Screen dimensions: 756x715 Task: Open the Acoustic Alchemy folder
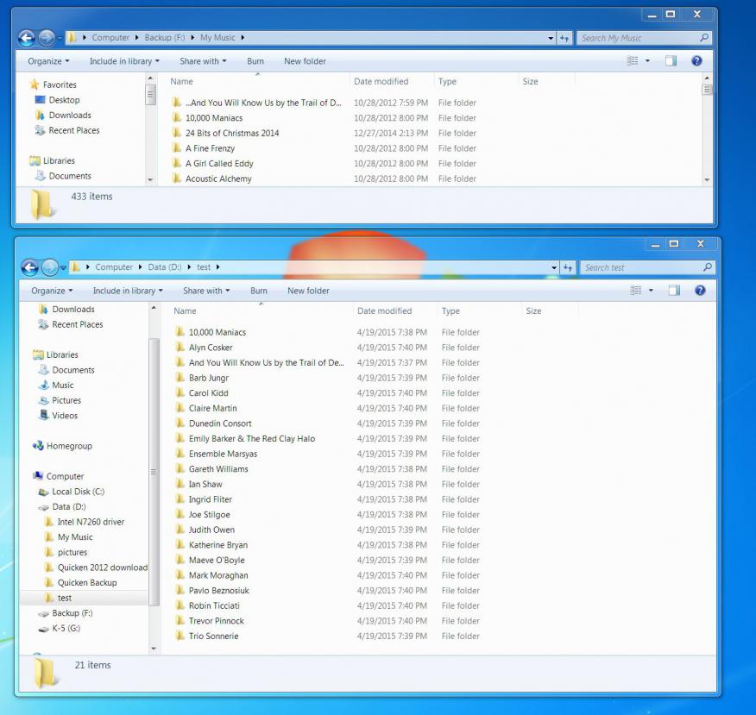pyautogui.click(x=218, y=179)
